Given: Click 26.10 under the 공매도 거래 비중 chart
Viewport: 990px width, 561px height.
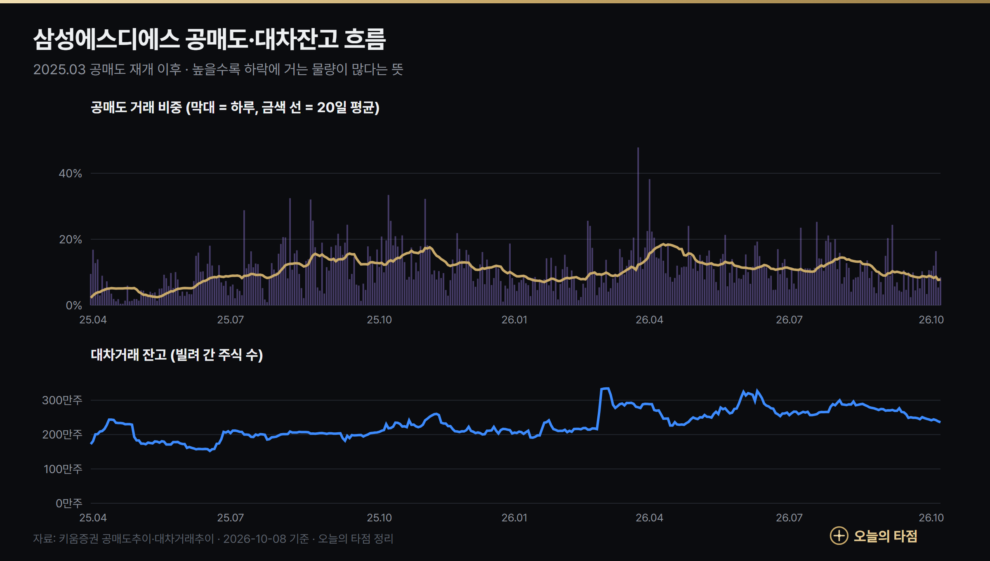Looking at the screenshot, I should click(x=931, y=320).
